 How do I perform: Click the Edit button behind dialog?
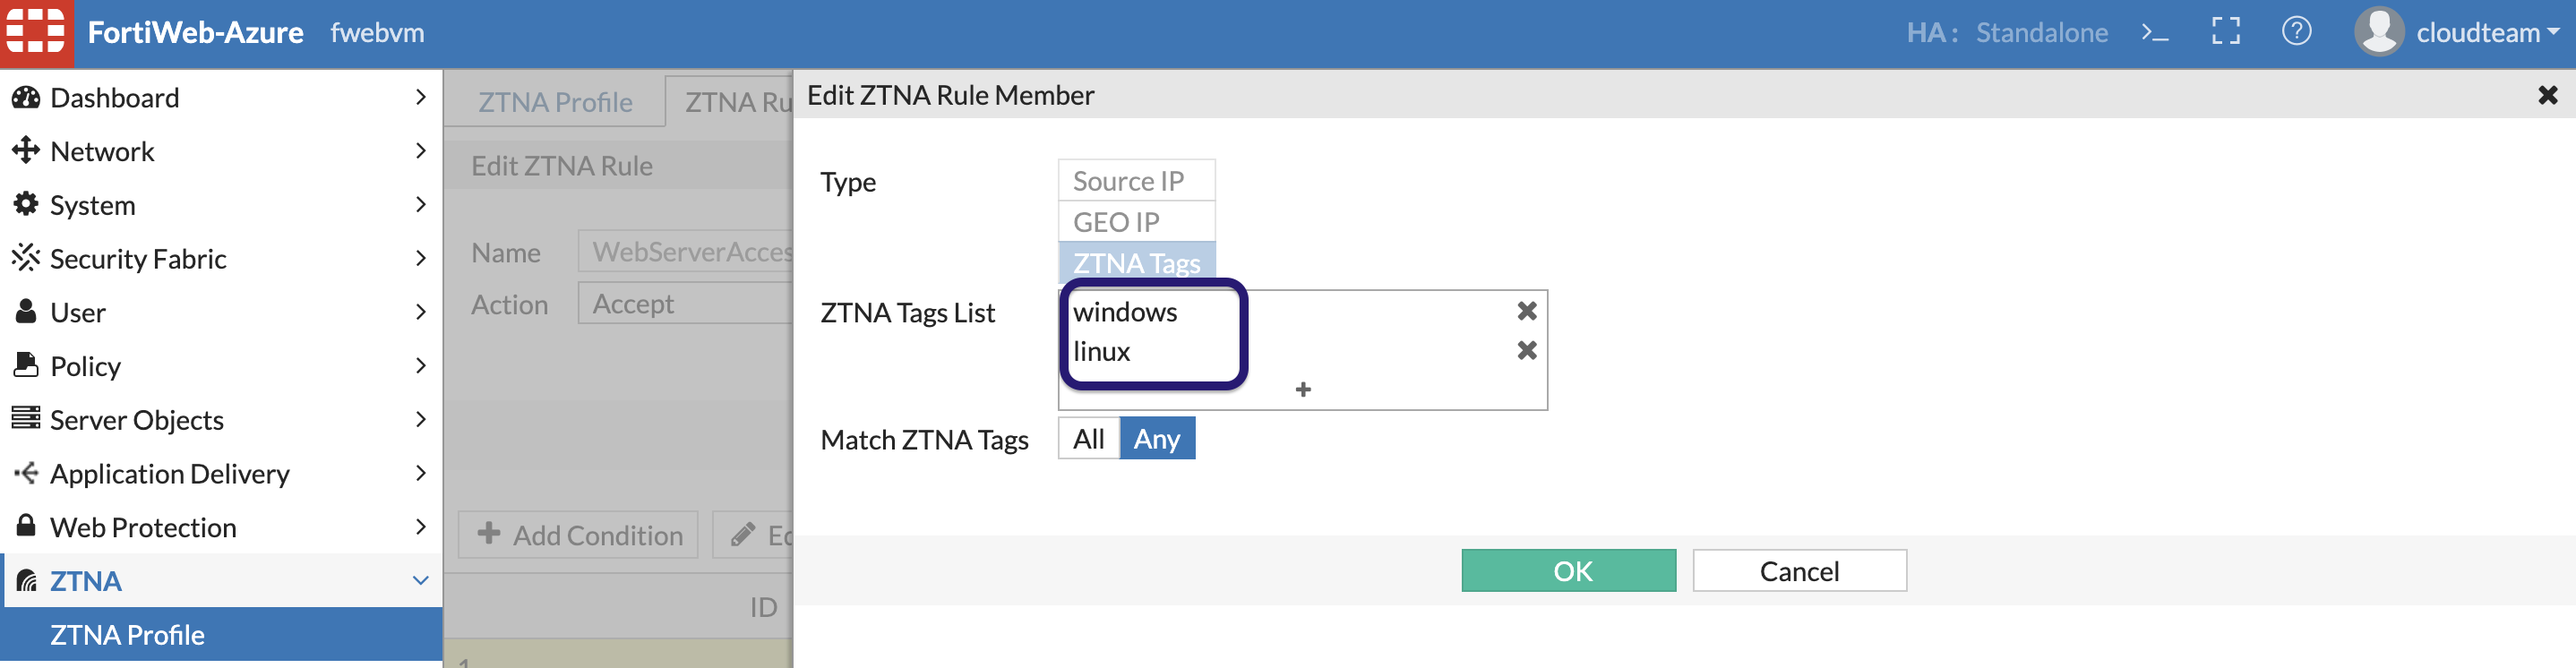[x=754, y=535]
